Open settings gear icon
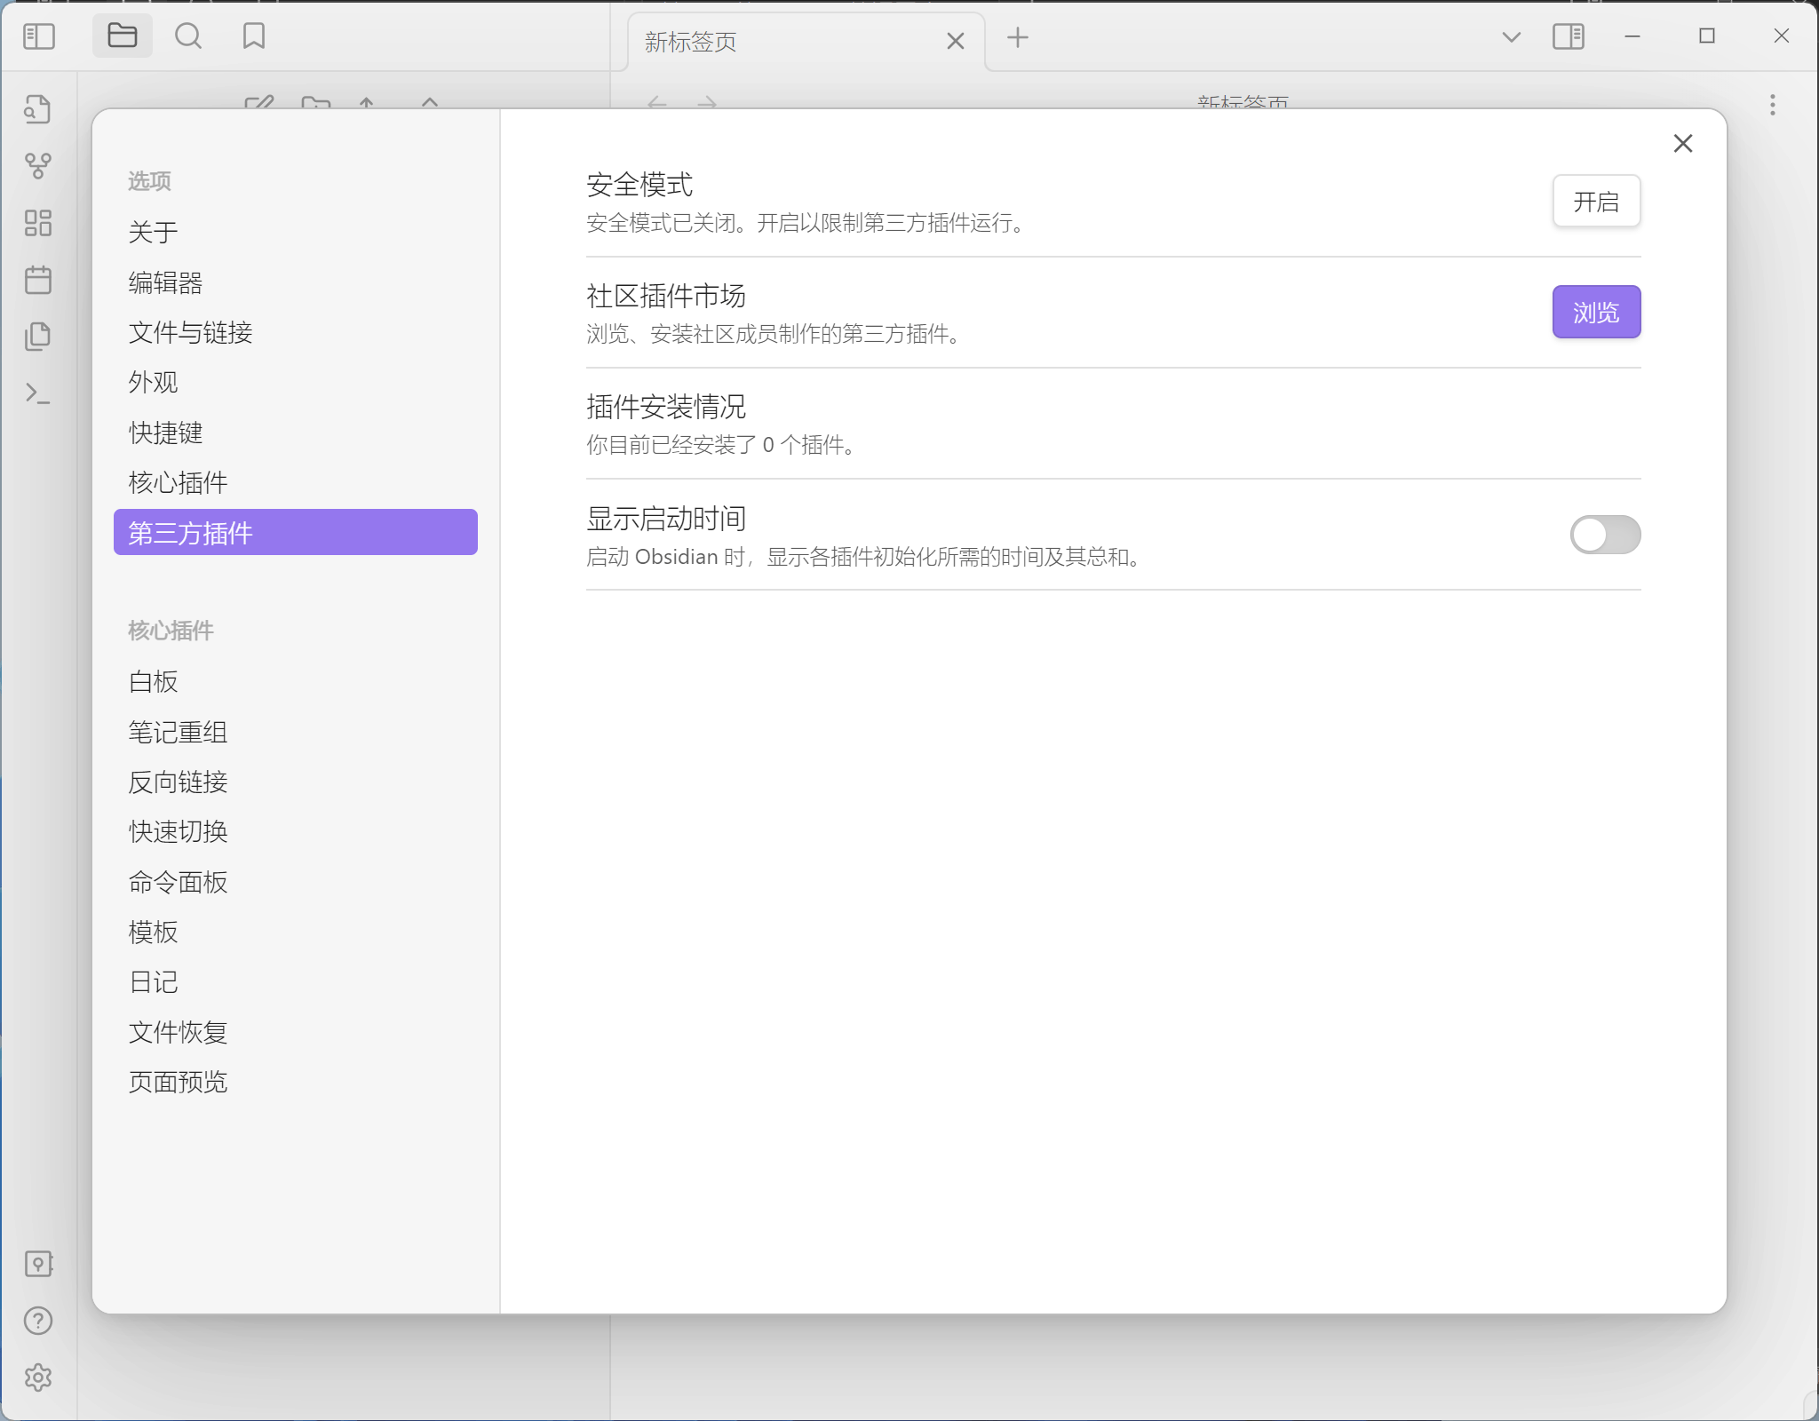This screenshot has width=1819, height=1421. 38,1377
